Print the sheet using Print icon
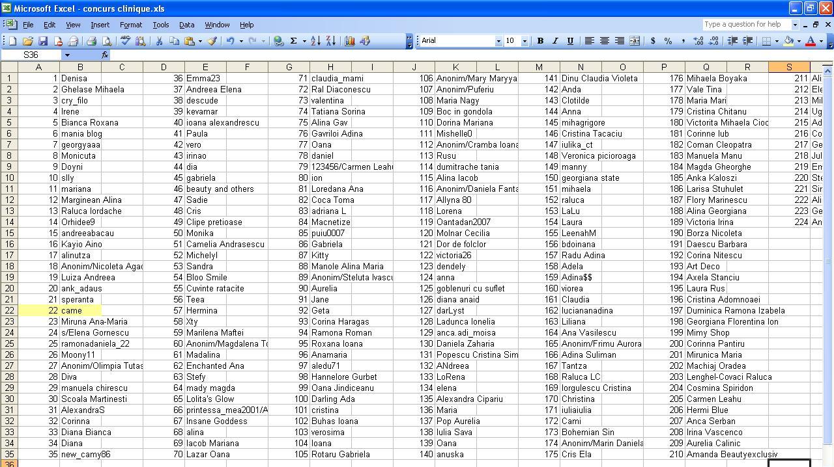This screenshot has height=467, width=834. coord(92,41)
